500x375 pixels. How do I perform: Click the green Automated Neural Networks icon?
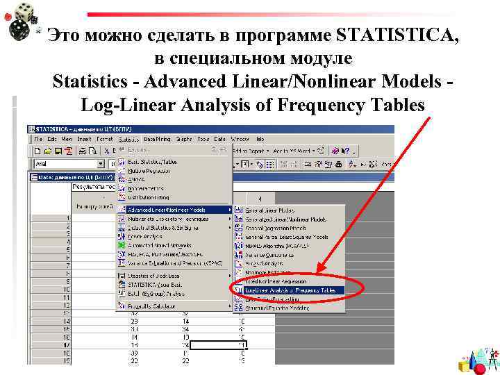122,245
